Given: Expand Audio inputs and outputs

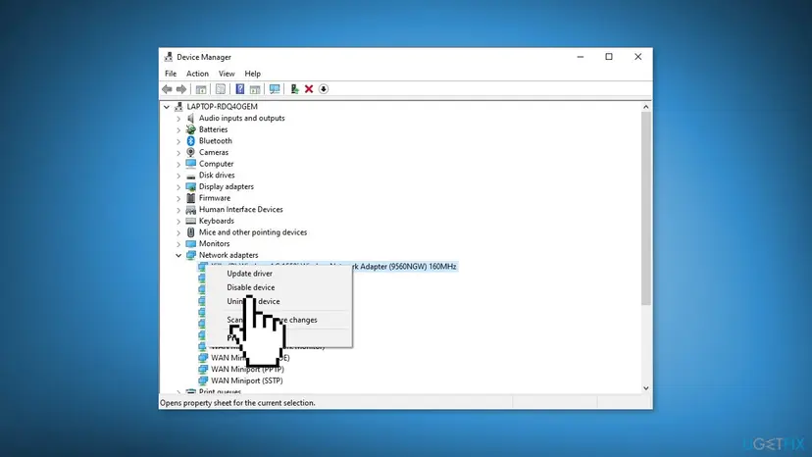Looking at the screenshot, I should coord(178,118).
